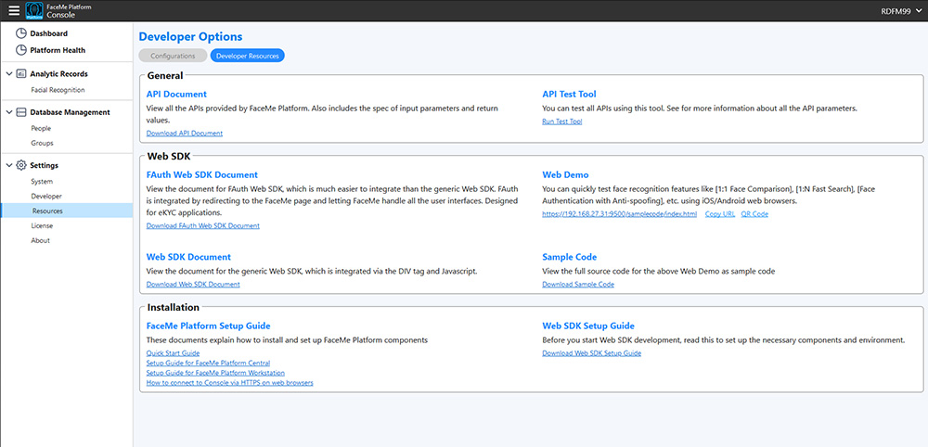
Task: Collapse the Analytic Records section chevron
Action: click(8, 73)
